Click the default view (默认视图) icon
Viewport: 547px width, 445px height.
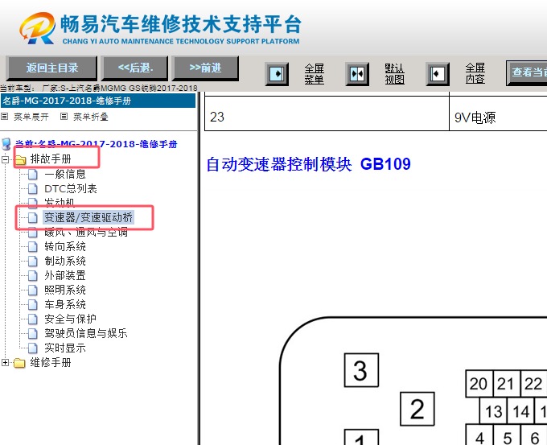[357, 74]
